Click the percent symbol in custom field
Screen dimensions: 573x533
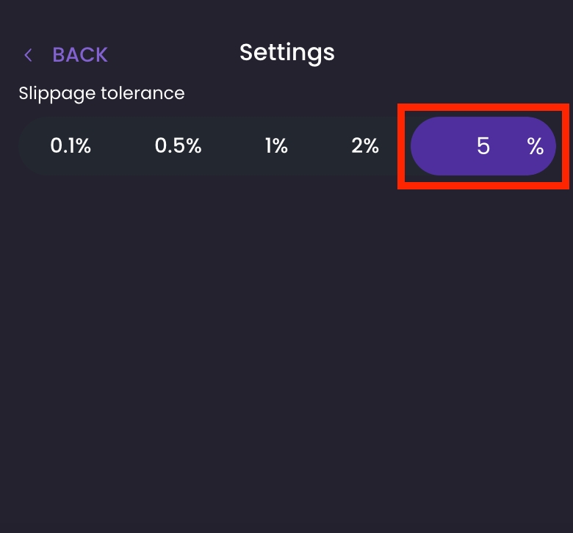click(x=535, y=146)
